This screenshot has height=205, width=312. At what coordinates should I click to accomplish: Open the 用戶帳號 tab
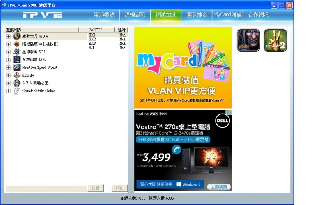(104, 15)
